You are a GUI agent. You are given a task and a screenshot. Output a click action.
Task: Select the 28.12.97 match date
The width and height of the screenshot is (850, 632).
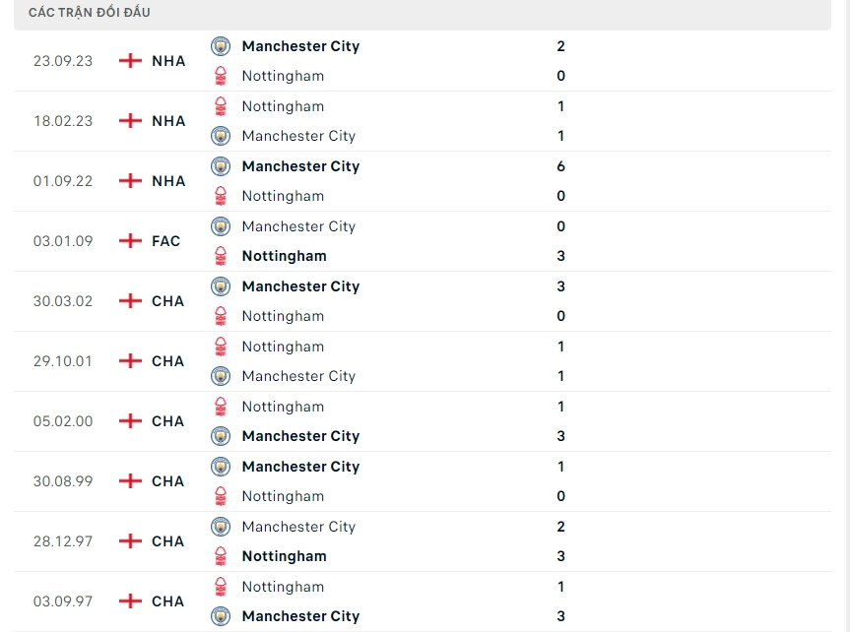click(x=63, y=541)
